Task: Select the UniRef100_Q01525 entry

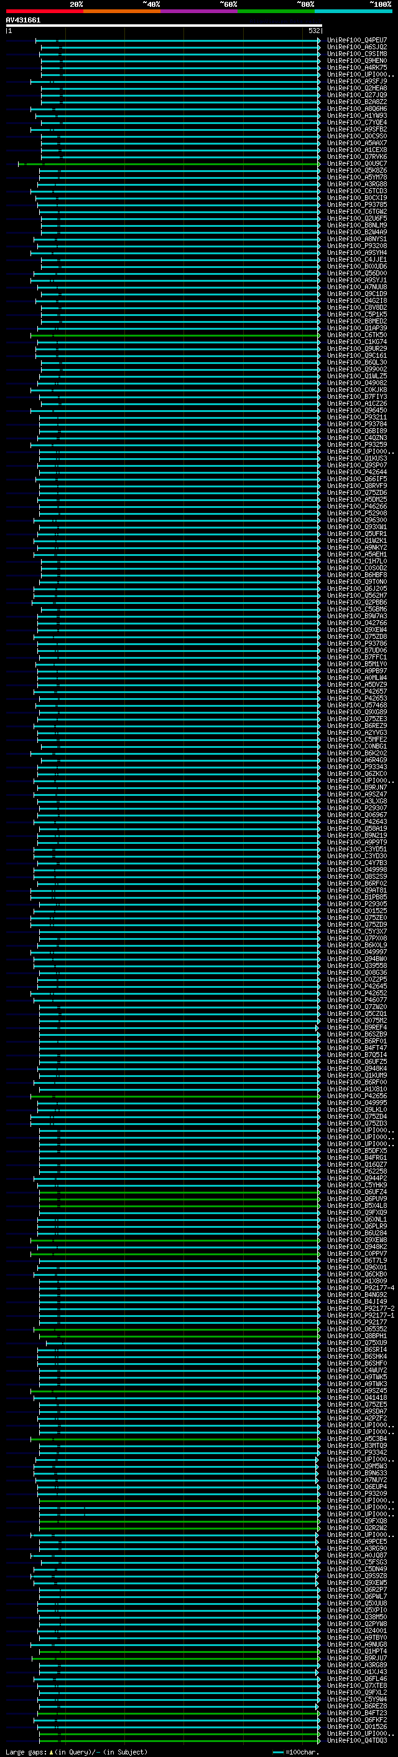Action: coord(357,911)
